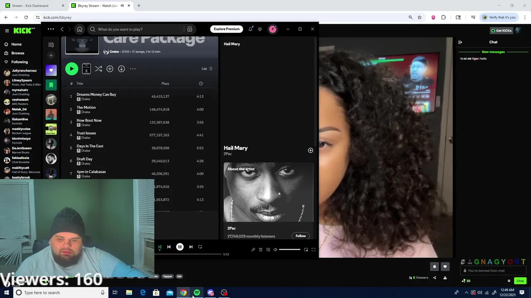This screenshot has width=531, height=298.
Task: Open Spotify Home via the house icon
Action: point(80,29)
